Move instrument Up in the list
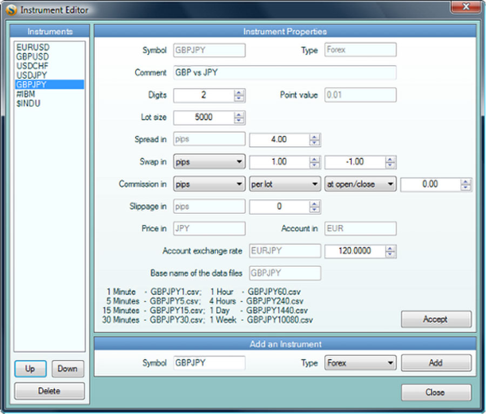This screenshot has height=414, width=486. pos(30,369)
